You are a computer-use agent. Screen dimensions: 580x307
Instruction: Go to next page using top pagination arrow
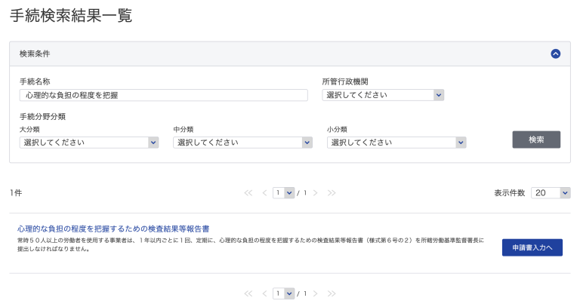[x=315, y=193]
